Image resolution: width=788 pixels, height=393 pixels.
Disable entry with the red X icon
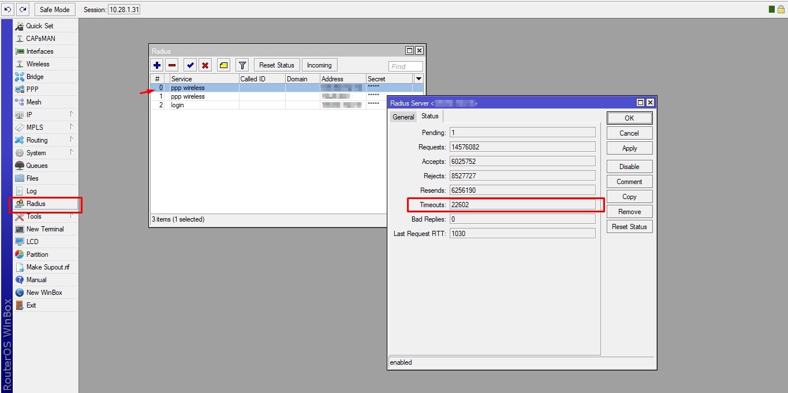pyautogui.click(x=206, y=65)
